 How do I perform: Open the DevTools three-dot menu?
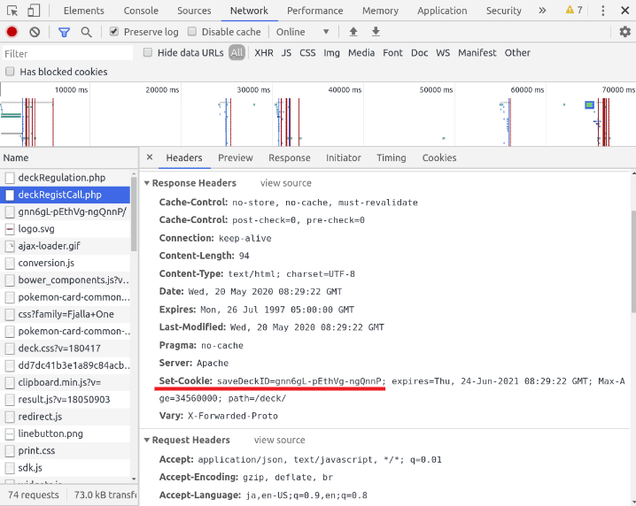point(603,11)
